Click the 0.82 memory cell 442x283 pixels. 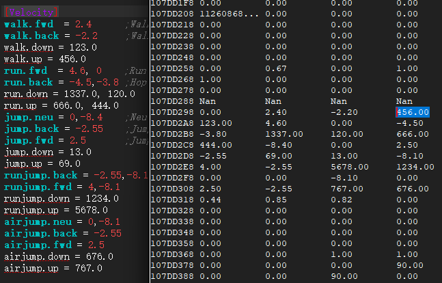click(x=342, y=200)
